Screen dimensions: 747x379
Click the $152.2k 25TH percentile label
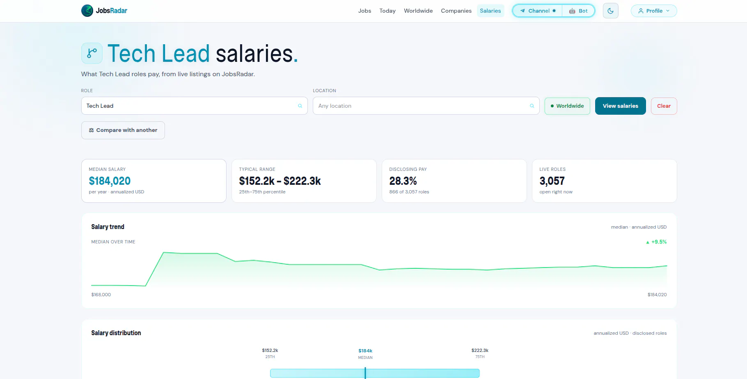coord(270,353)
